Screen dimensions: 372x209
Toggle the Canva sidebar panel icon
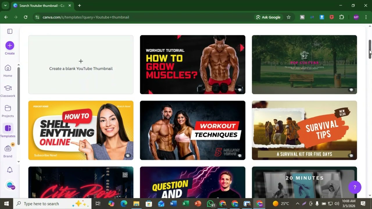[x=10, y=31]
